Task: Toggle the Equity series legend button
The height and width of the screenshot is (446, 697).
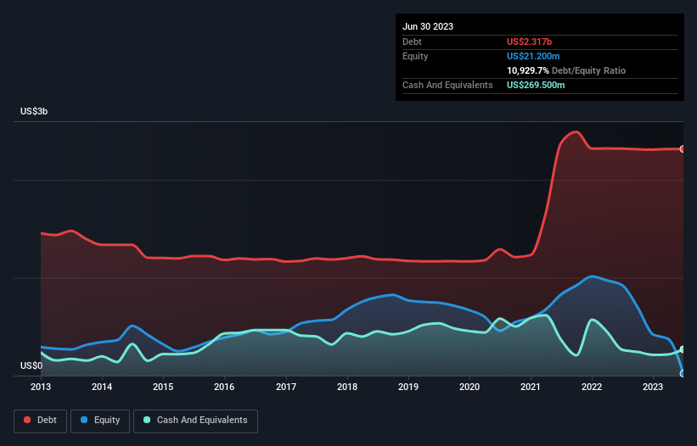Action: [100, 421]
